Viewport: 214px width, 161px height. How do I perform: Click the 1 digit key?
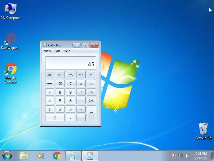50,109
